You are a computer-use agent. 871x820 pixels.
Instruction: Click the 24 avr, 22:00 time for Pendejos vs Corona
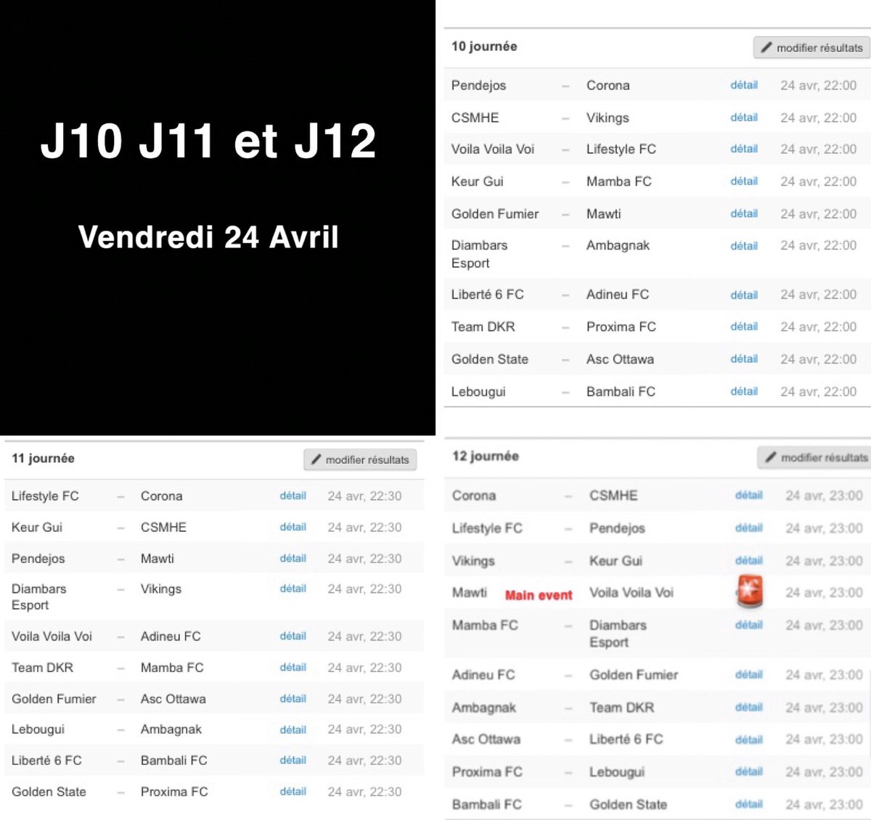coord(818,86)
